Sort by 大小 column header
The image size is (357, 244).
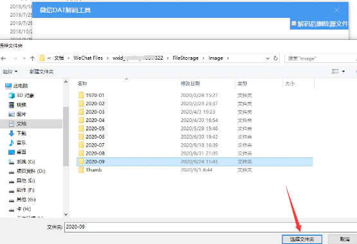click(289, 83)
